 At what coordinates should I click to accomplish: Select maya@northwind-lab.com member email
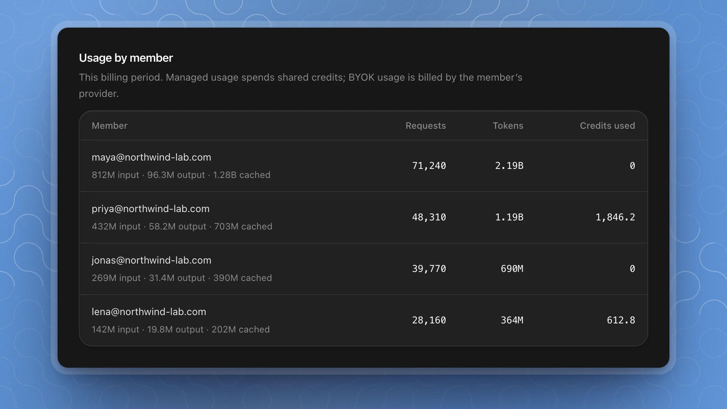click(151, 158)
